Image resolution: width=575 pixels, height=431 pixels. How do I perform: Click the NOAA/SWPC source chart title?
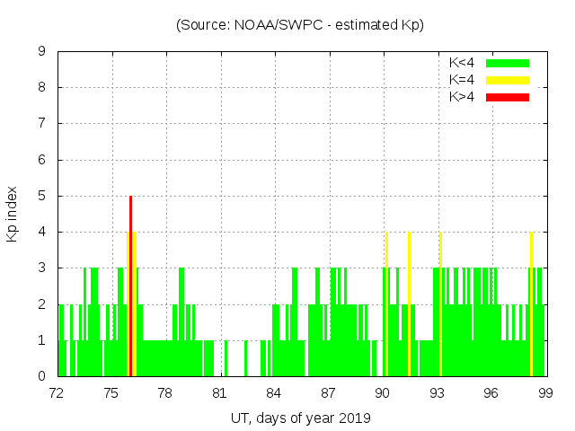click(x=300, y=25)
